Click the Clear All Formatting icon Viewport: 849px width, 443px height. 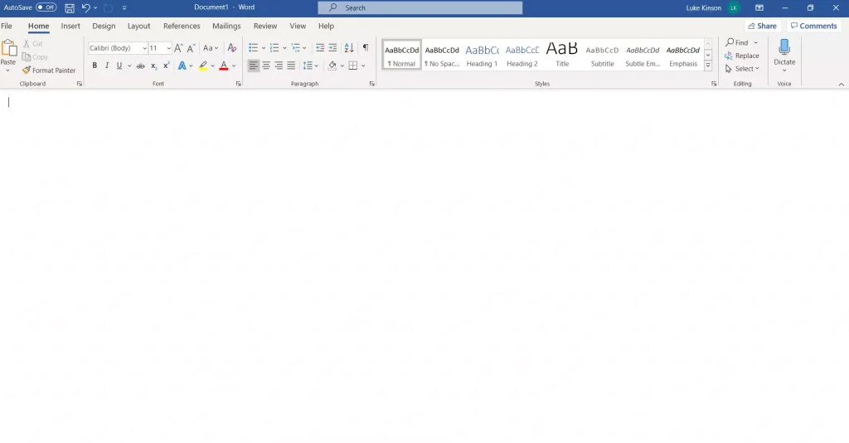pyautogui.click(x=232, y=48)
